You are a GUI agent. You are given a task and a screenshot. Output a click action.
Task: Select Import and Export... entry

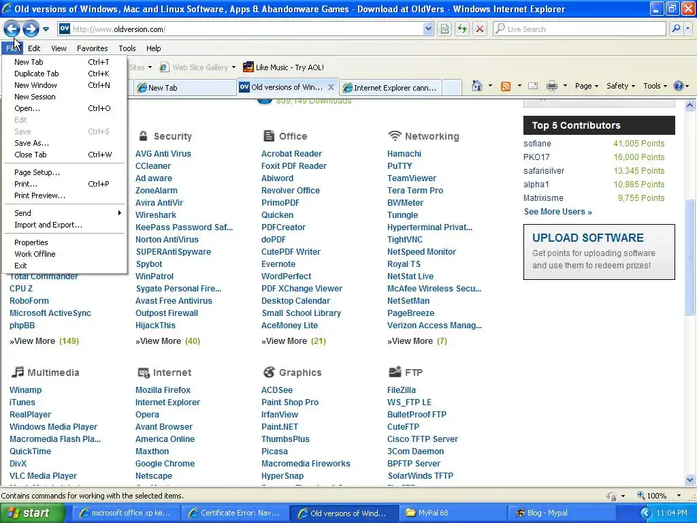click(64, 225)
